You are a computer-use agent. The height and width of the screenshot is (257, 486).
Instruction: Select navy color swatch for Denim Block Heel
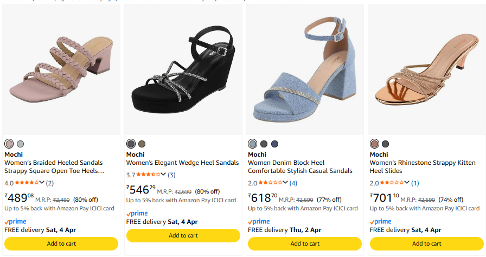tap(274, 144)
